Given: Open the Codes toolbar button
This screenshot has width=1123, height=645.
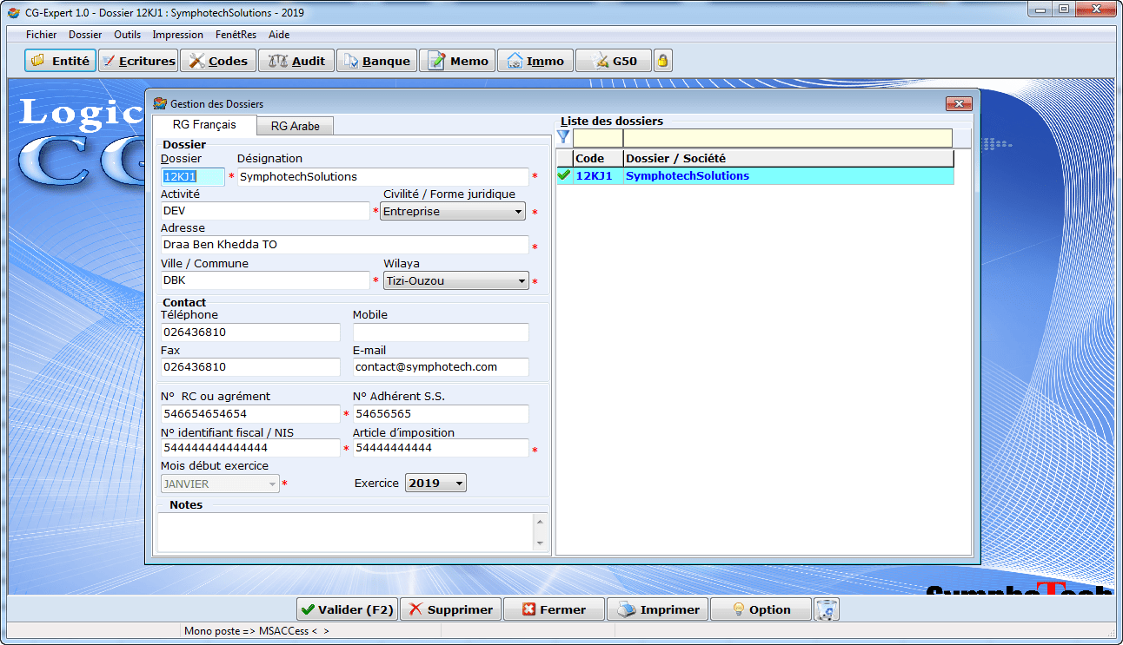Looking at the screenshot, I should click(x=218, y=61).
